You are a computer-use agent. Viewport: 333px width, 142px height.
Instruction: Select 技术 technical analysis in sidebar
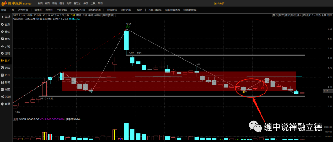pos(6,61)
